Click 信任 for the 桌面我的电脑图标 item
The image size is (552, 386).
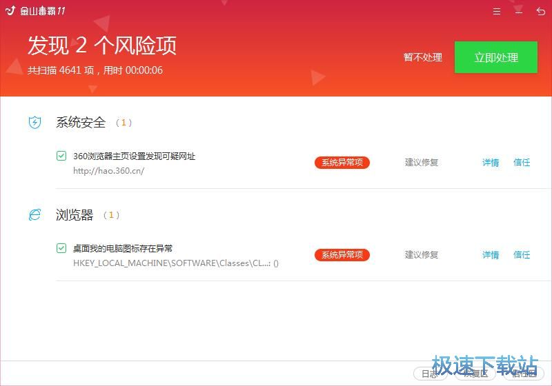click(522, 254)
